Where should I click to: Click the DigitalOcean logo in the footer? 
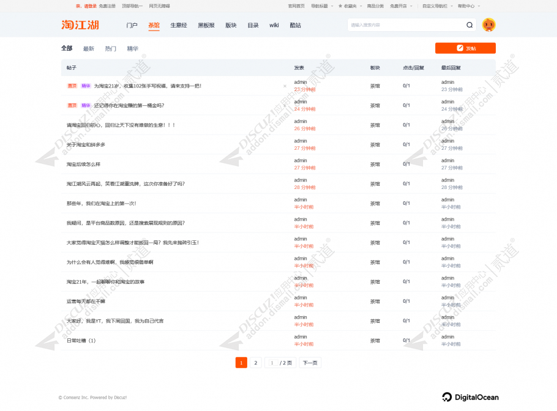point(470,397)
